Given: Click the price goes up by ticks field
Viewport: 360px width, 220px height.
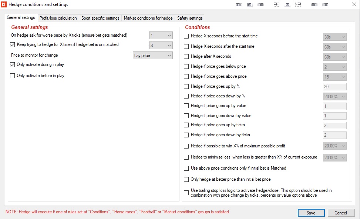Looking at the screenshot, I should (335, 126).
